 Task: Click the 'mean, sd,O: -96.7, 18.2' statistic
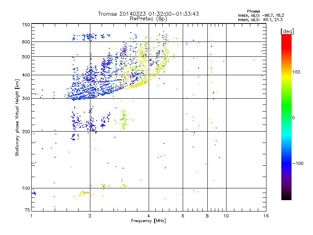click(x=261, y=15)
